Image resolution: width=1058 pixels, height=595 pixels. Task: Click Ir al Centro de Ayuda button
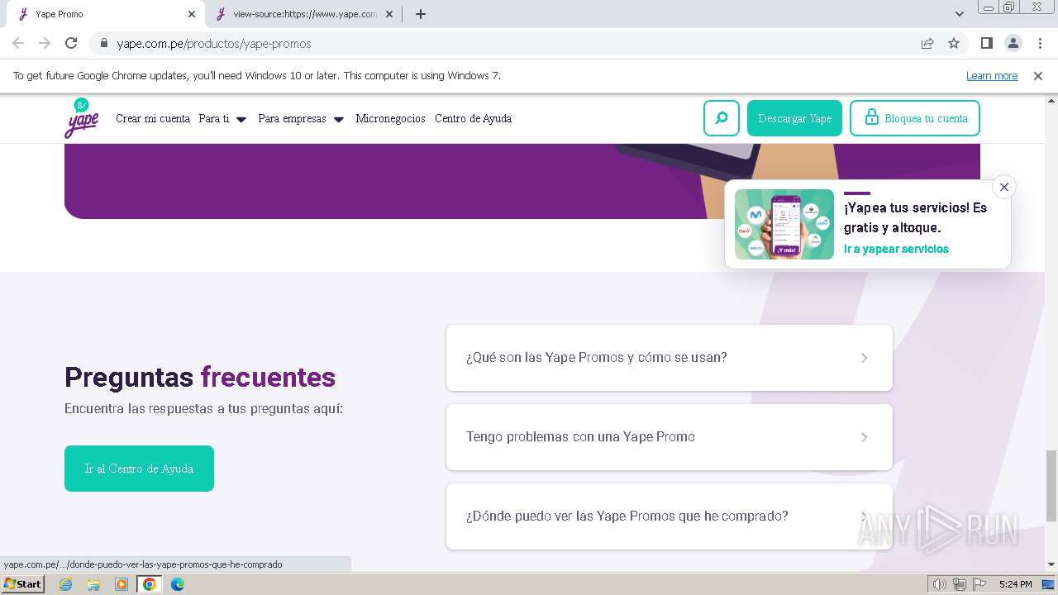click(x=139, y=469)
